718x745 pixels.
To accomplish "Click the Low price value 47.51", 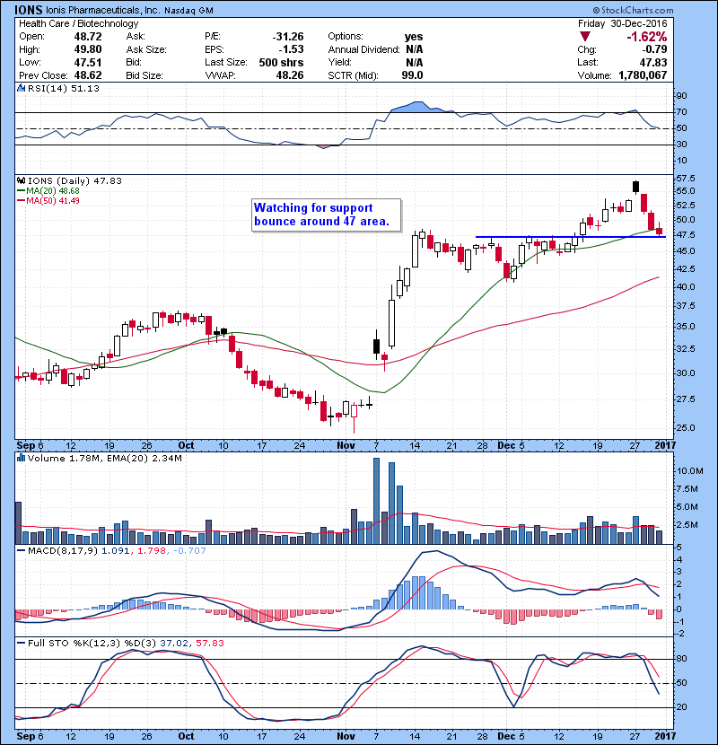I will click(x=88, y=62).
